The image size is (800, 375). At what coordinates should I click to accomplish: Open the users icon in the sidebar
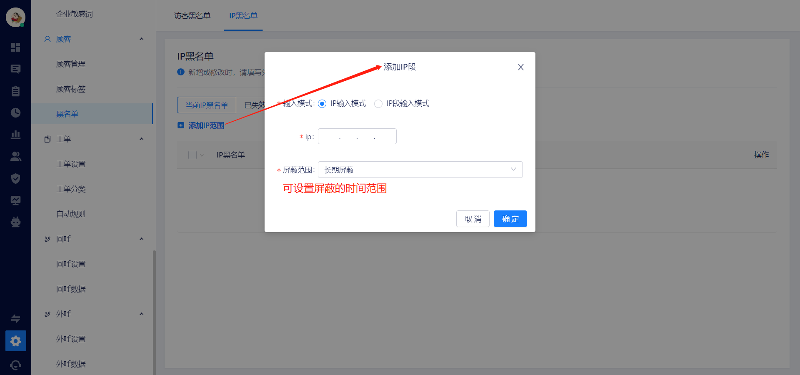[x=15, y=156]
